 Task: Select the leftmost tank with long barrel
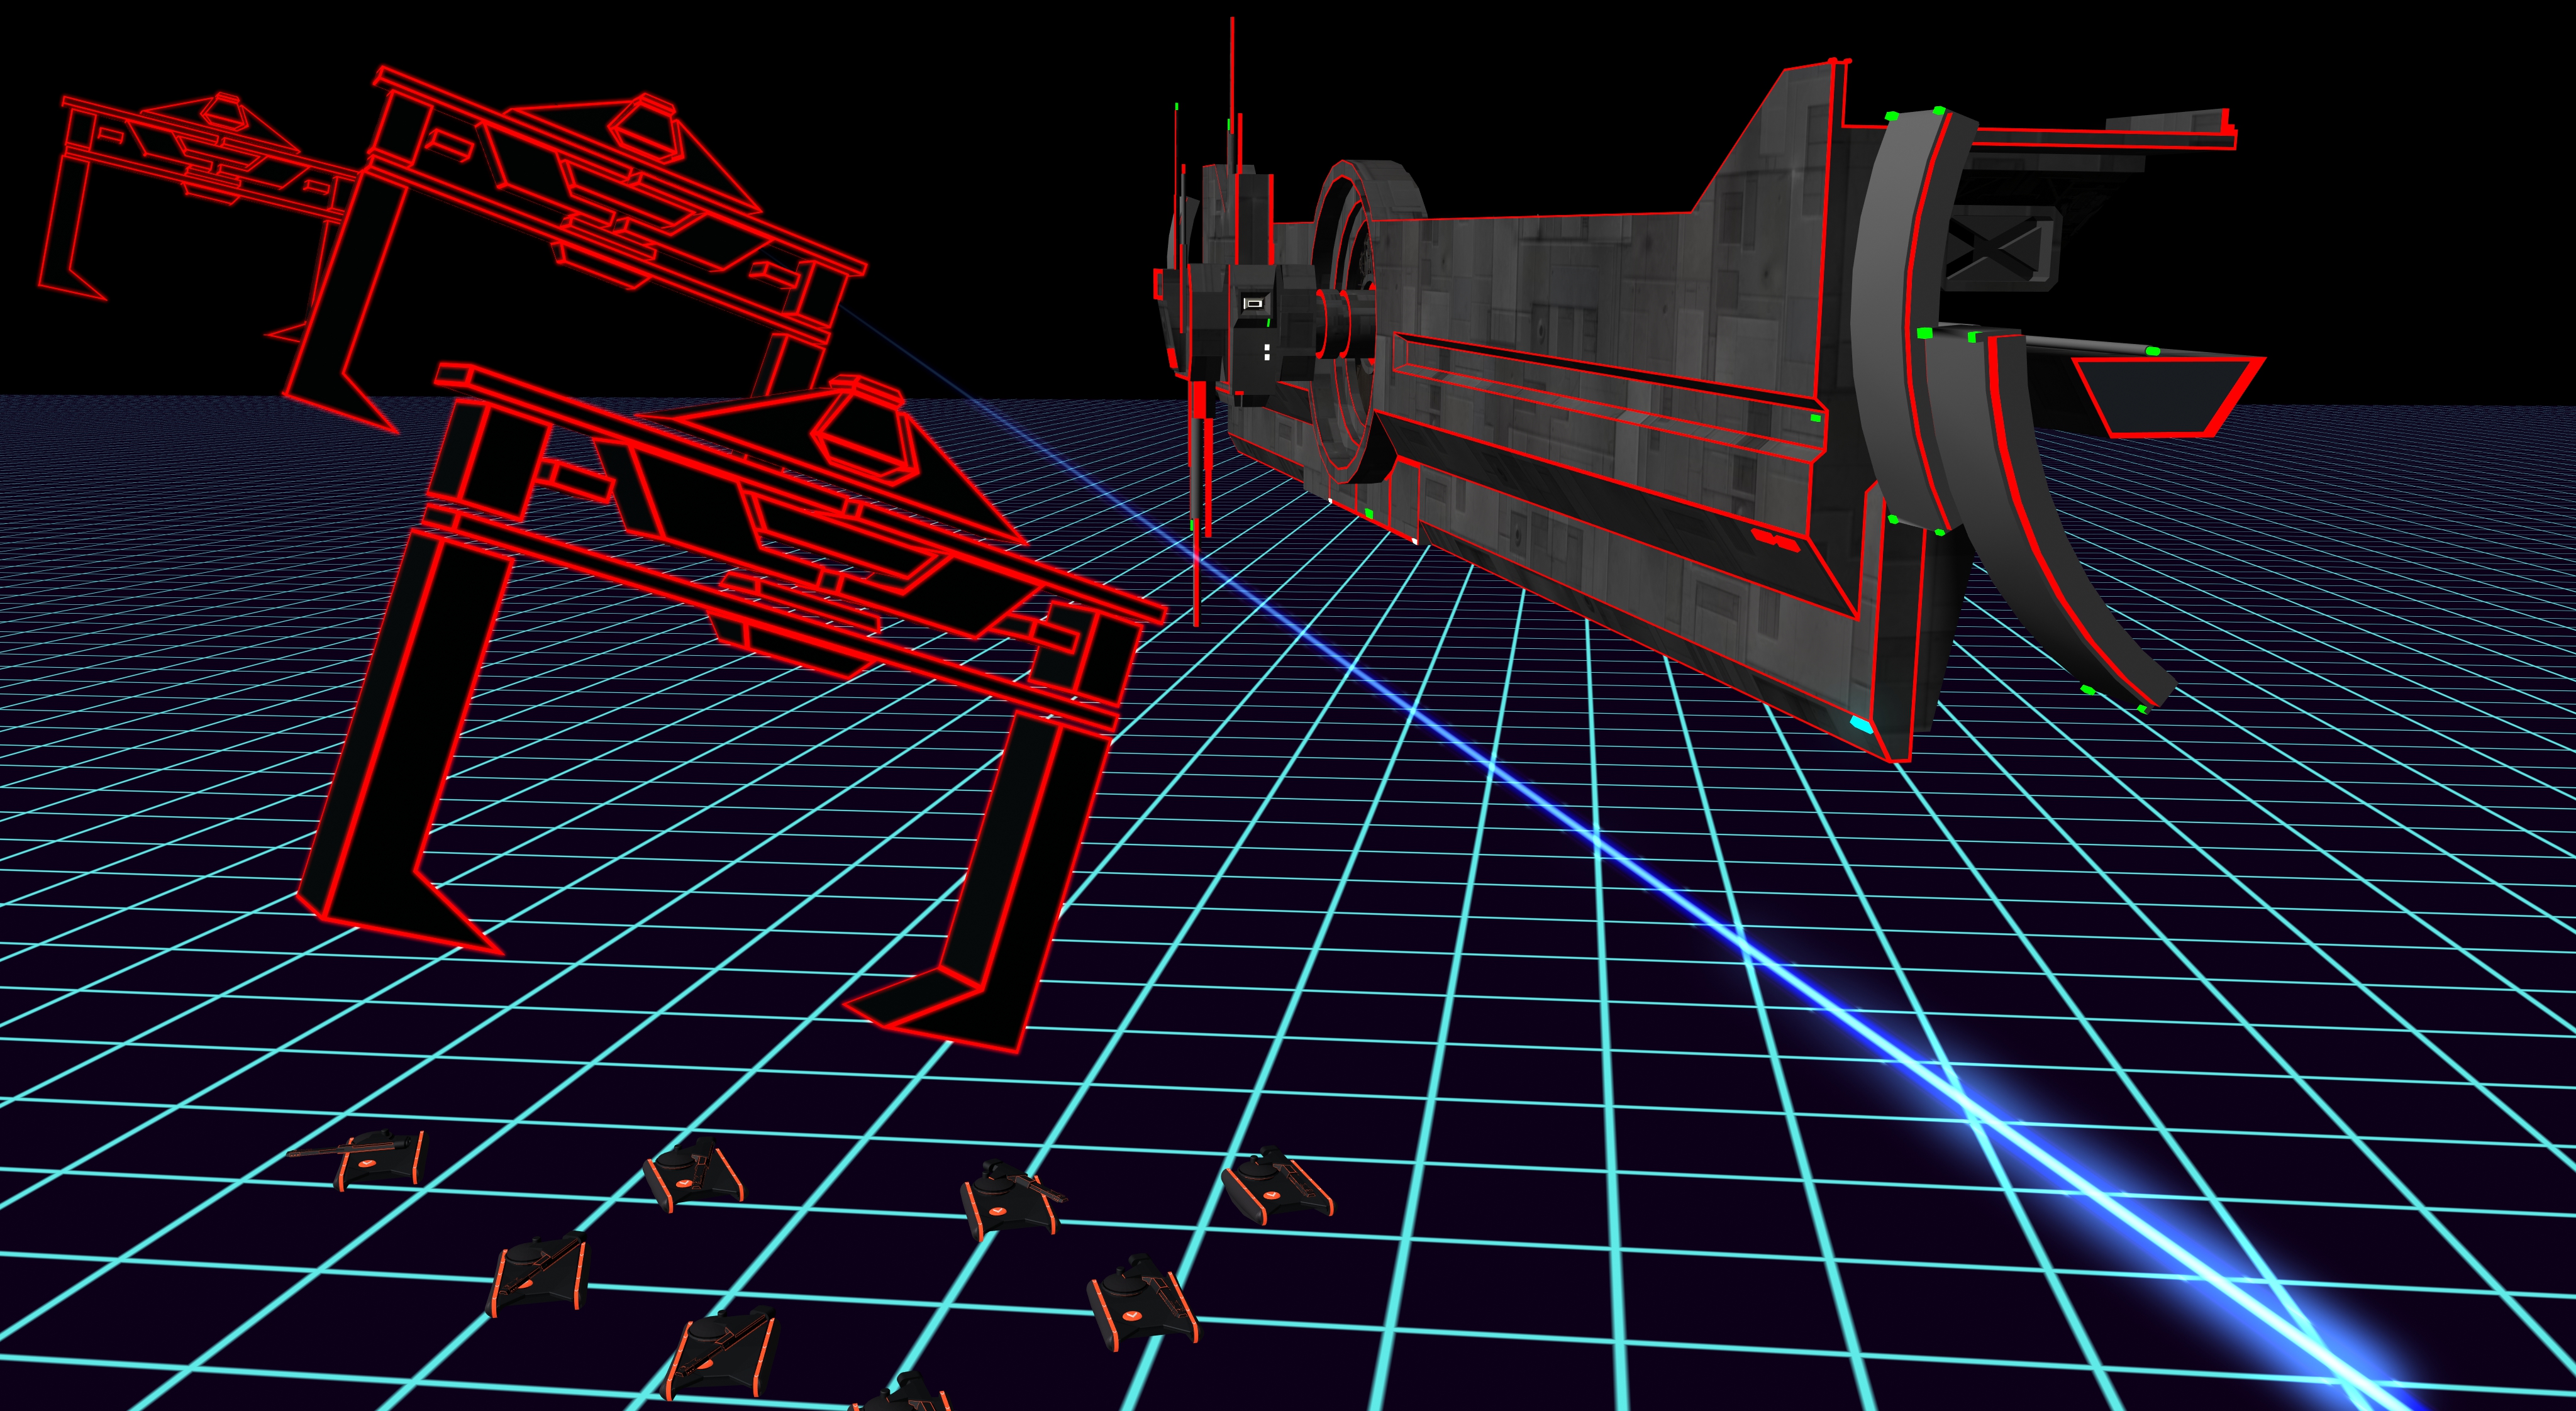tap(380, 1160)
